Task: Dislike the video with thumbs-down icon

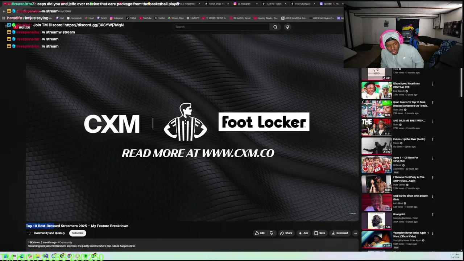Action: [272, 233]
